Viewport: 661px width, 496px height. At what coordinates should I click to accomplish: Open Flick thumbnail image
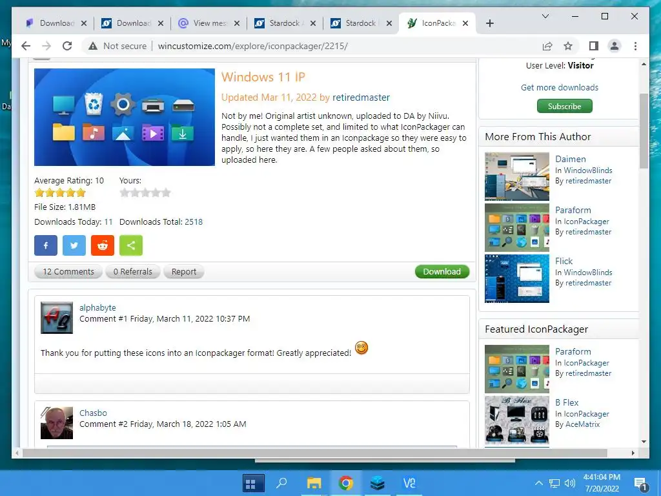click(x=517, y=278)
